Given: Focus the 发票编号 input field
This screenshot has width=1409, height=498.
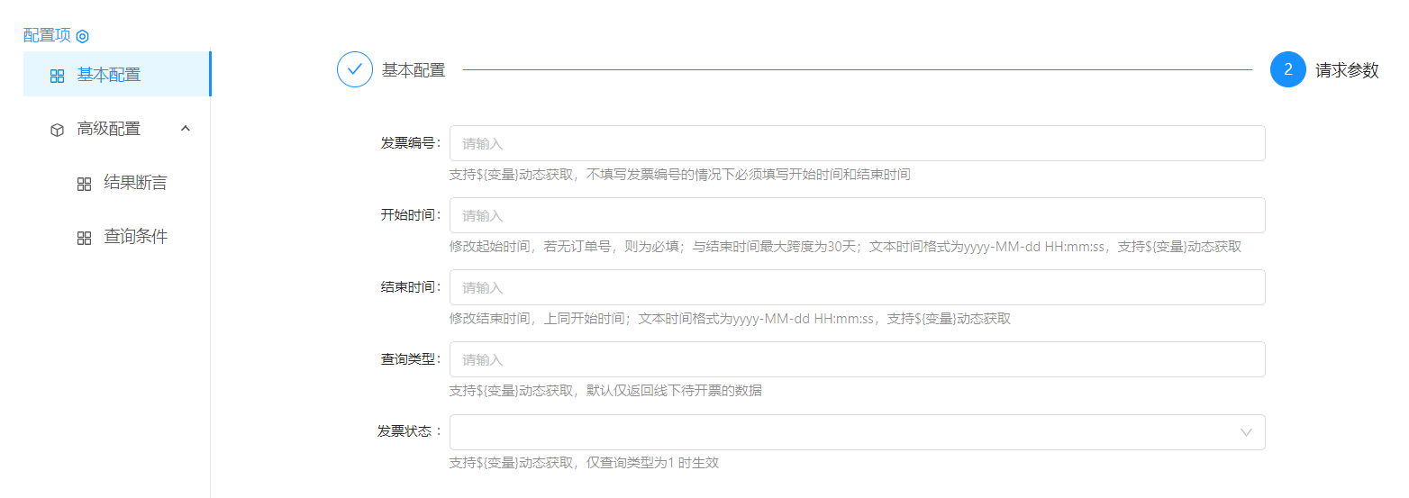Looking at the screenshot, I should pos(856,143).
